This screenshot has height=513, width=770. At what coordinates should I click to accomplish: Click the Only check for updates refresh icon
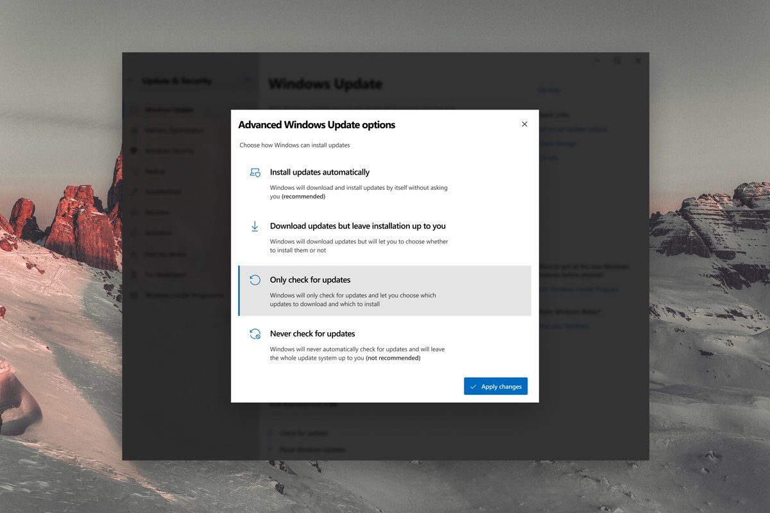tap(255, 280)
